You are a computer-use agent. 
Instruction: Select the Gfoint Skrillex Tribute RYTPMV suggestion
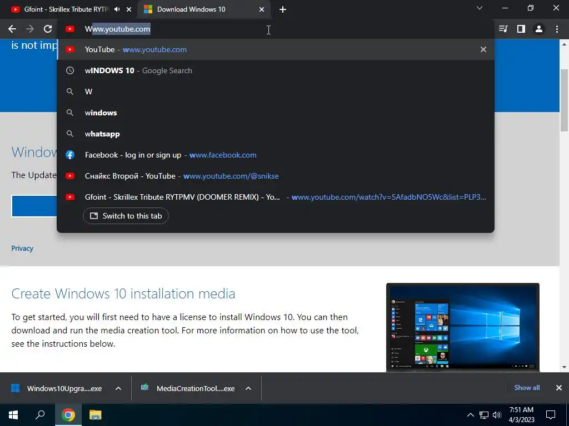[x=276, y=197]
